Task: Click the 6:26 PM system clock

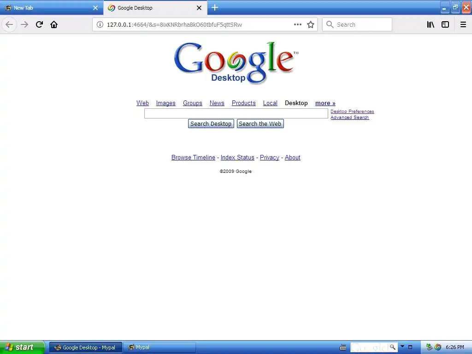Action: [x=455, y=347]
